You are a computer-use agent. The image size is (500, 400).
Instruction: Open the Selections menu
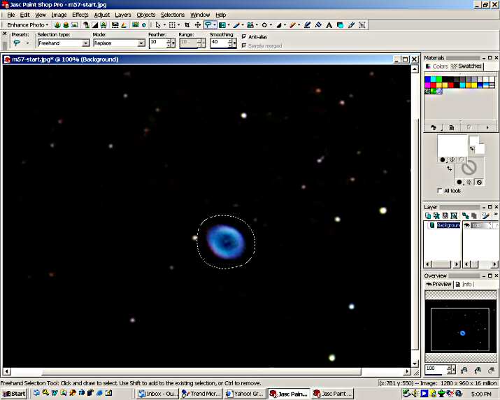[173, 15]
